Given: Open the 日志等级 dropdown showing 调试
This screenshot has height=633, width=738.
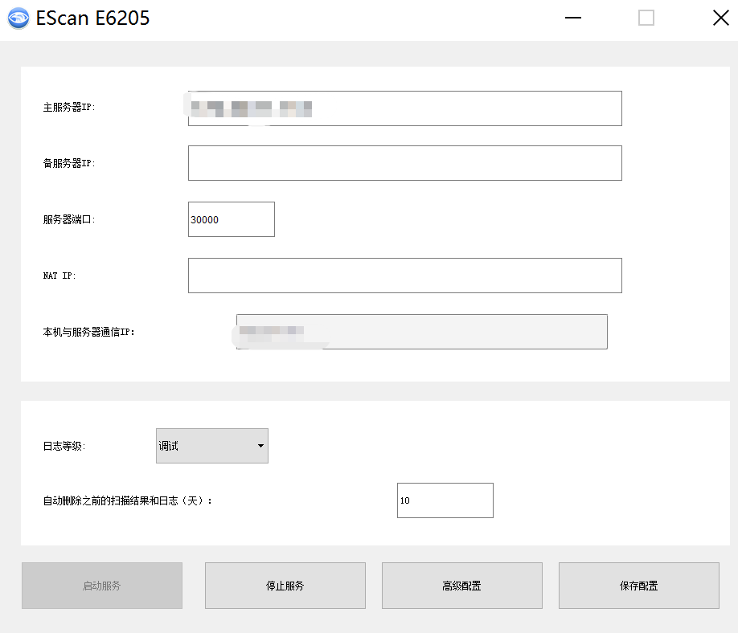Looking at the screenshot, I should click(212, 446).
